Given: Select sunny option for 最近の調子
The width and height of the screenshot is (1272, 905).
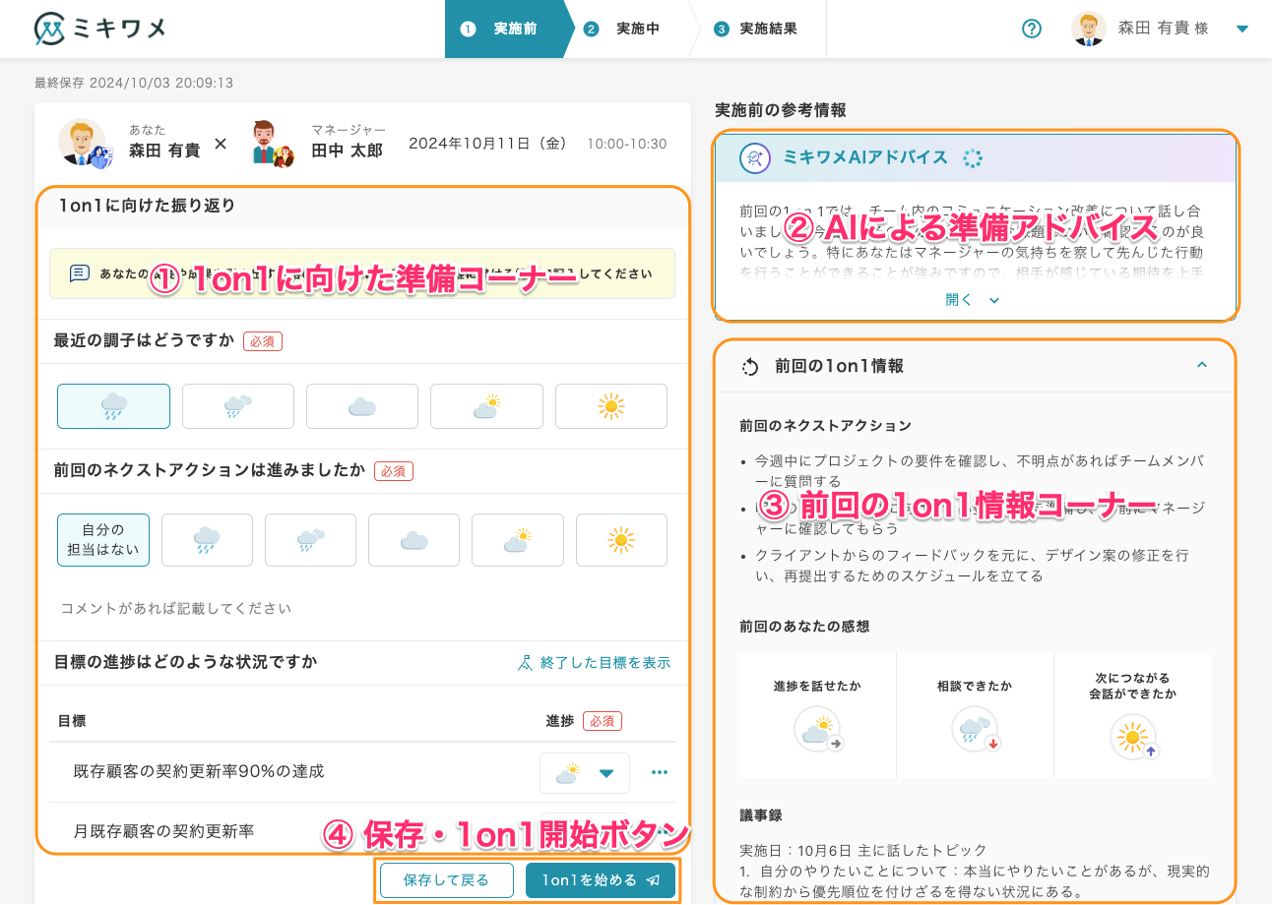Looking at the screenshot, I should point(610,406).
